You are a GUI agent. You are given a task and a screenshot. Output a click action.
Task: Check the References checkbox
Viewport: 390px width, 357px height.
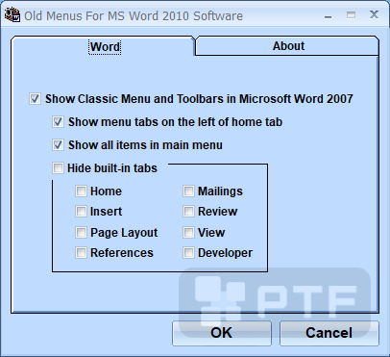click(x=81, y=253)
